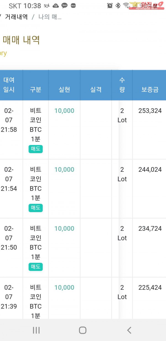166x341 pixels.
Task: Select the 253,324 deposit cell
Action: coord(150,111)
